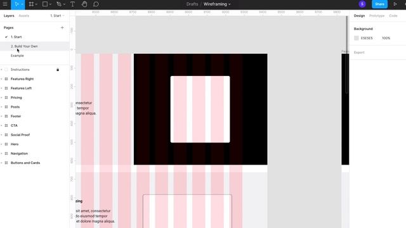
Task: Select the Posts frame layer
Action: click(15, 107)
